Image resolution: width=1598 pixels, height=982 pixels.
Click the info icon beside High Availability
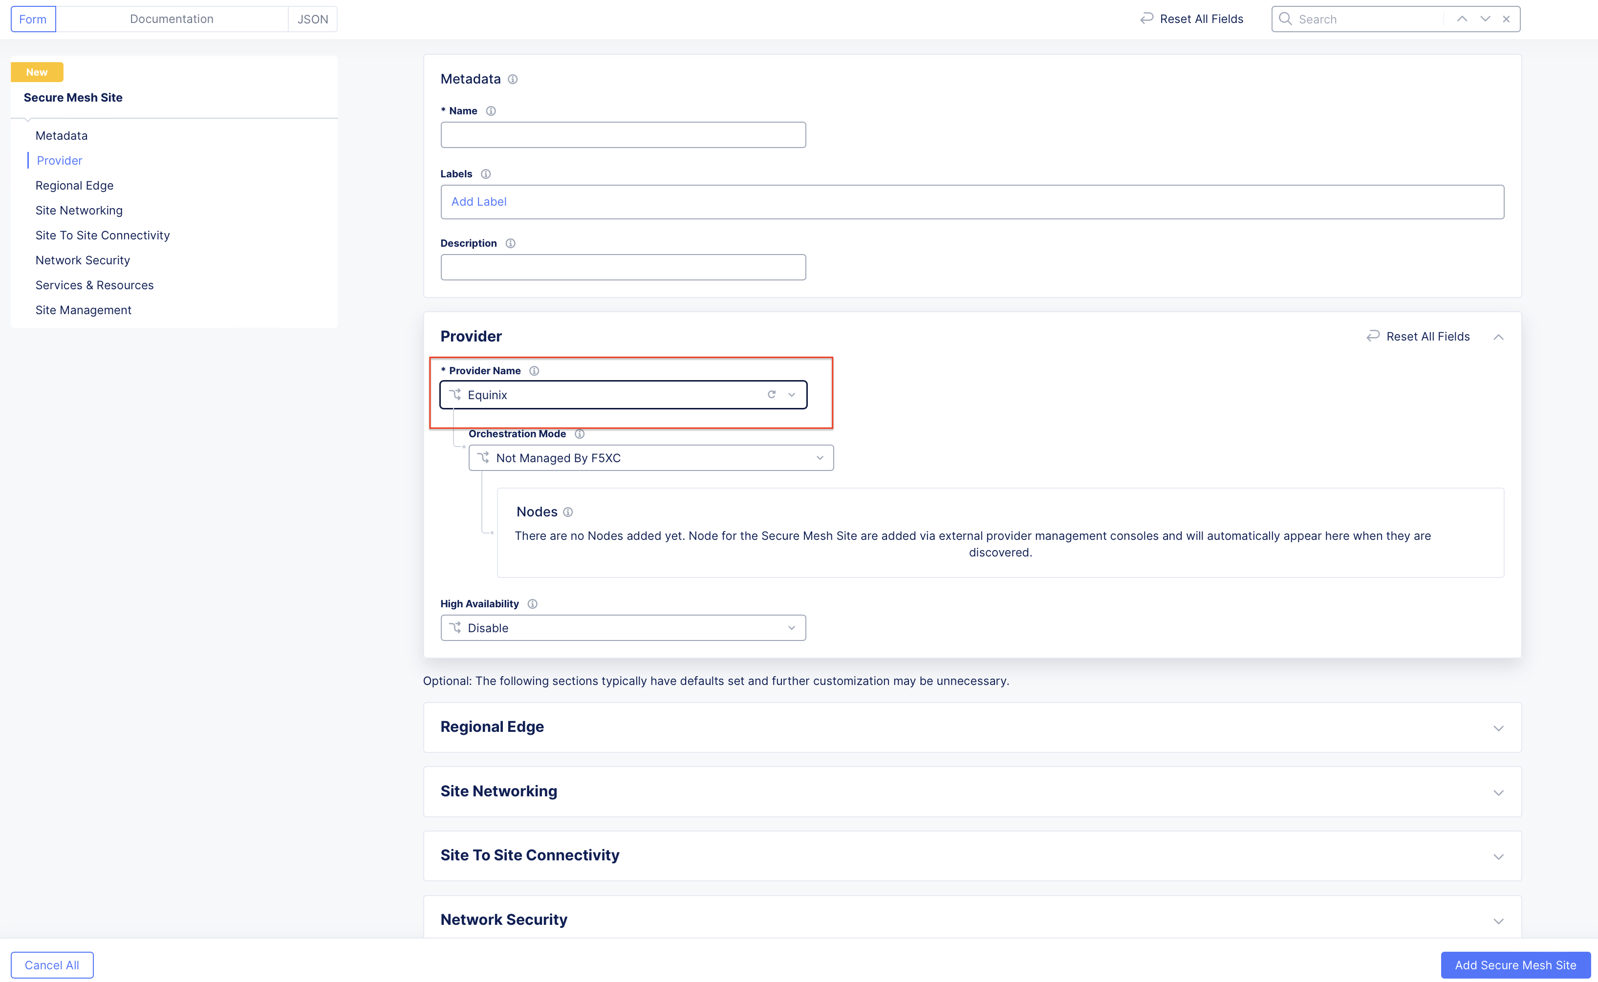coord(532,604)
